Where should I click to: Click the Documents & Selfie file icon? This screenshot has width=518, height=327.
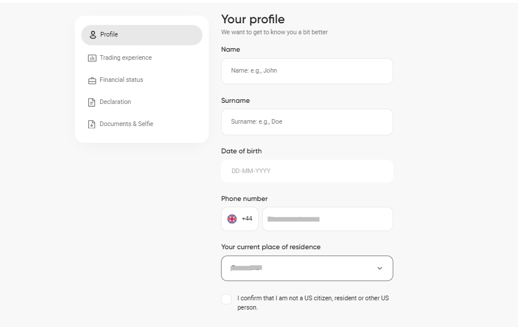coord(92,124)
